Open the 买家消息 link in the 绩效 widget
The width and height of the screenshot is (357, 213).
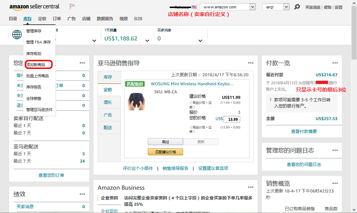pyautogui.click(x=25, y=206)
